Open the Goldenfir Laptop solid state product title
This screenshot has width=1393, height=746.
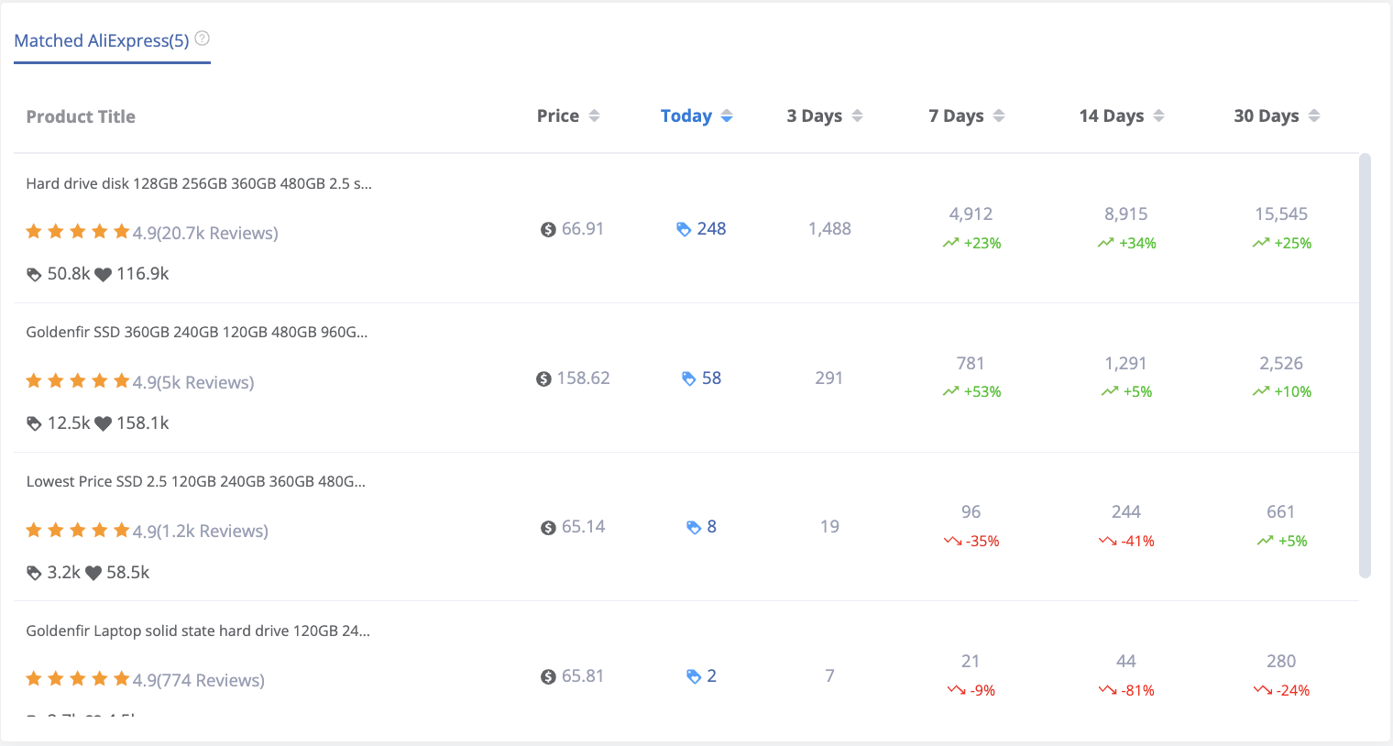[197, 631]
